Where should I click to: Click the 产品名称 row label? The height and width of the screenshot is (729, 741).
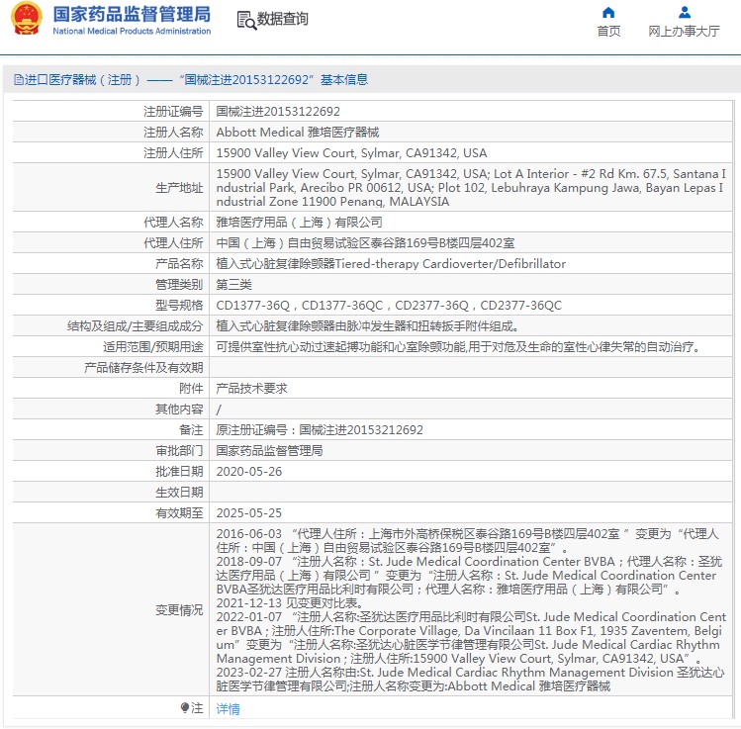click(179, 264)
